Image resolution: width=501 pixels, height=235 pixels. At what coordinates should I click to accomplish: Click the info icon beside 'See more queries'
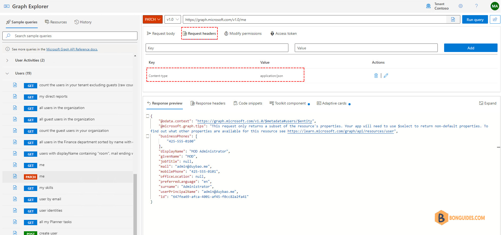tap(8, 49)
